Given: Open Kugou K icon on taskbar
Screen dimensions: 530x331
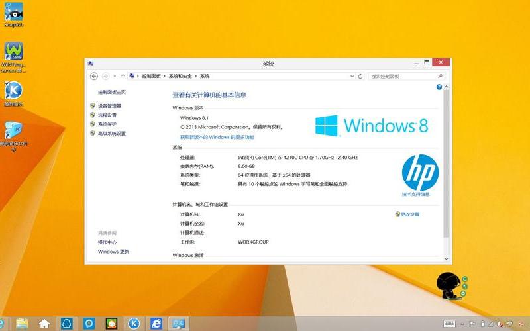Looking at the screenshot, I should [134, 324].
